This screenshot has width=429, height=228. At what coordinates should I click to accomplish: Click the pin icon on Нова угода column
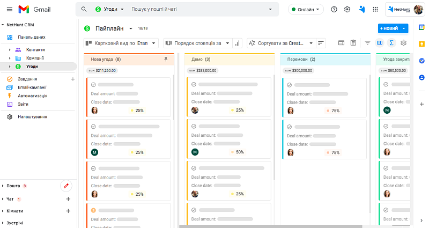click(x=166, y=60)
